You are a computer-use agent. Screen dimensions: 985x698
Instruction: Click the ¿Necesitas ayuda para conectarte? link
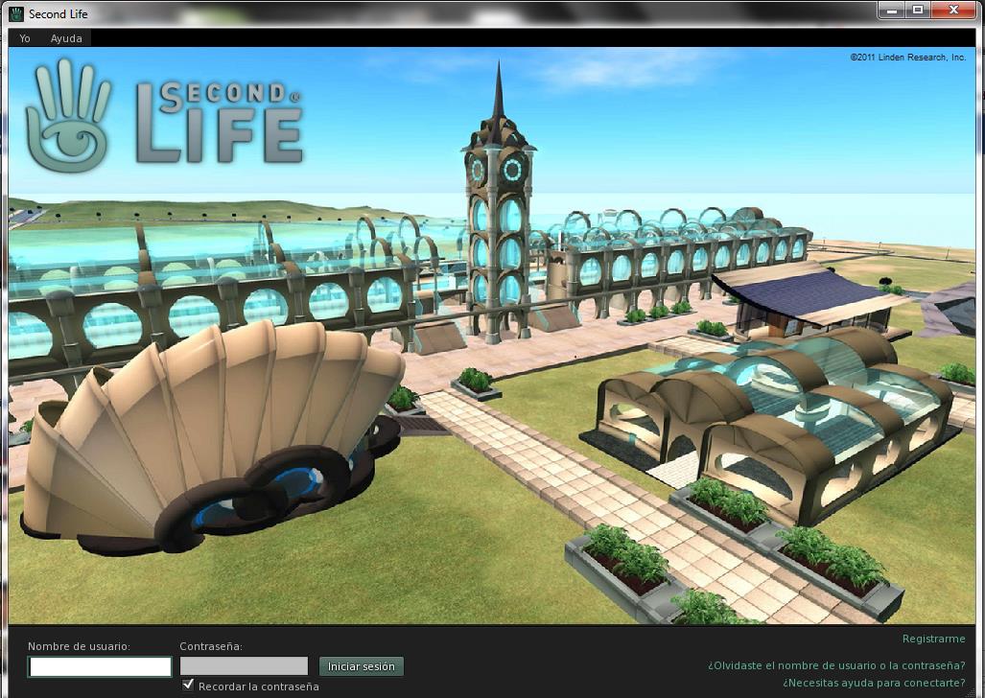874,683
